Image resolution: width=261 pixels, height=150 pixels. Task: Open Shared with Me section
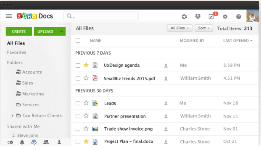point(23,126)
